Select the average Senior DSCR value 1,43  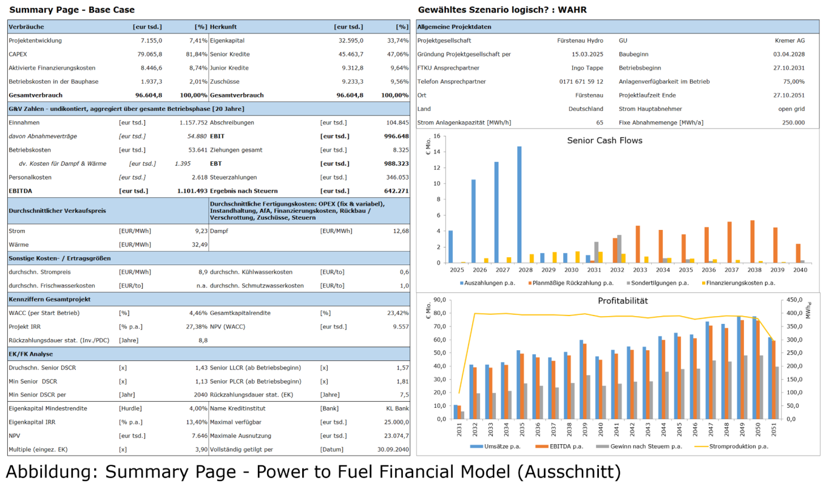click(200, 368)
